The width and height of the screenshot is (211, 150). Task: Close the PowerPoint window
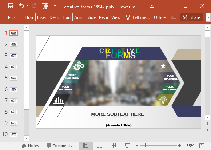[x=202, y=6]
